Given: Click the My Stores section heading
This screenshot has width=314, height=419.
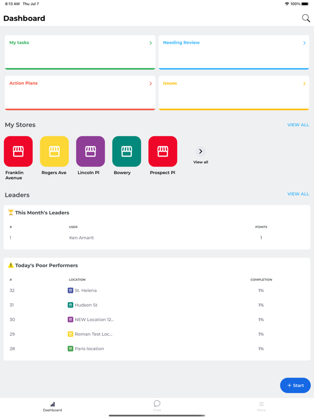Looking at the screenshot, I should 20,125.
